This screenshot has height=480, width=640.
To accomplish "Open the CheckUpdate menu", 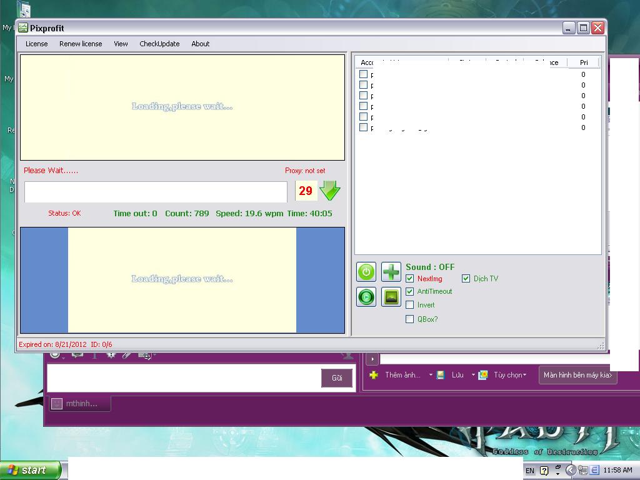I will tap(159, 44).
